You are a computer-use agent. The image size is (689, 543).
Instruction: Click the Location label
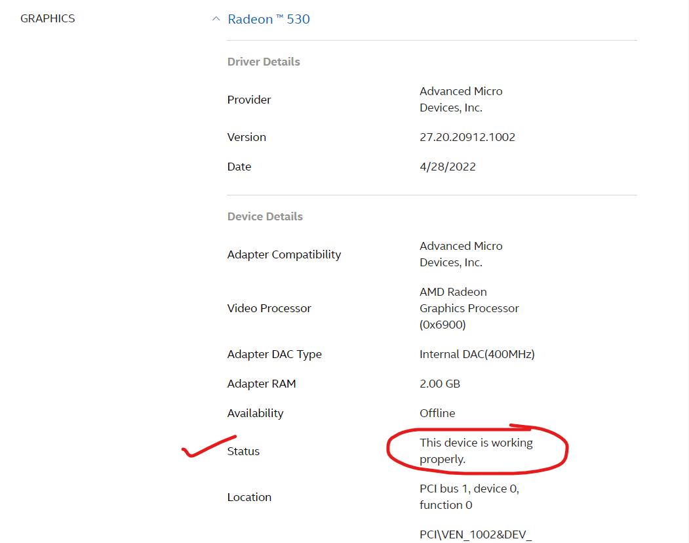pyautogui.click(x=249, y=497)
